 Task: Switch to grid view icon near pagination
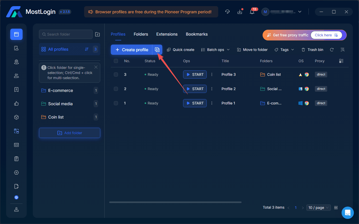click(336, 208)
